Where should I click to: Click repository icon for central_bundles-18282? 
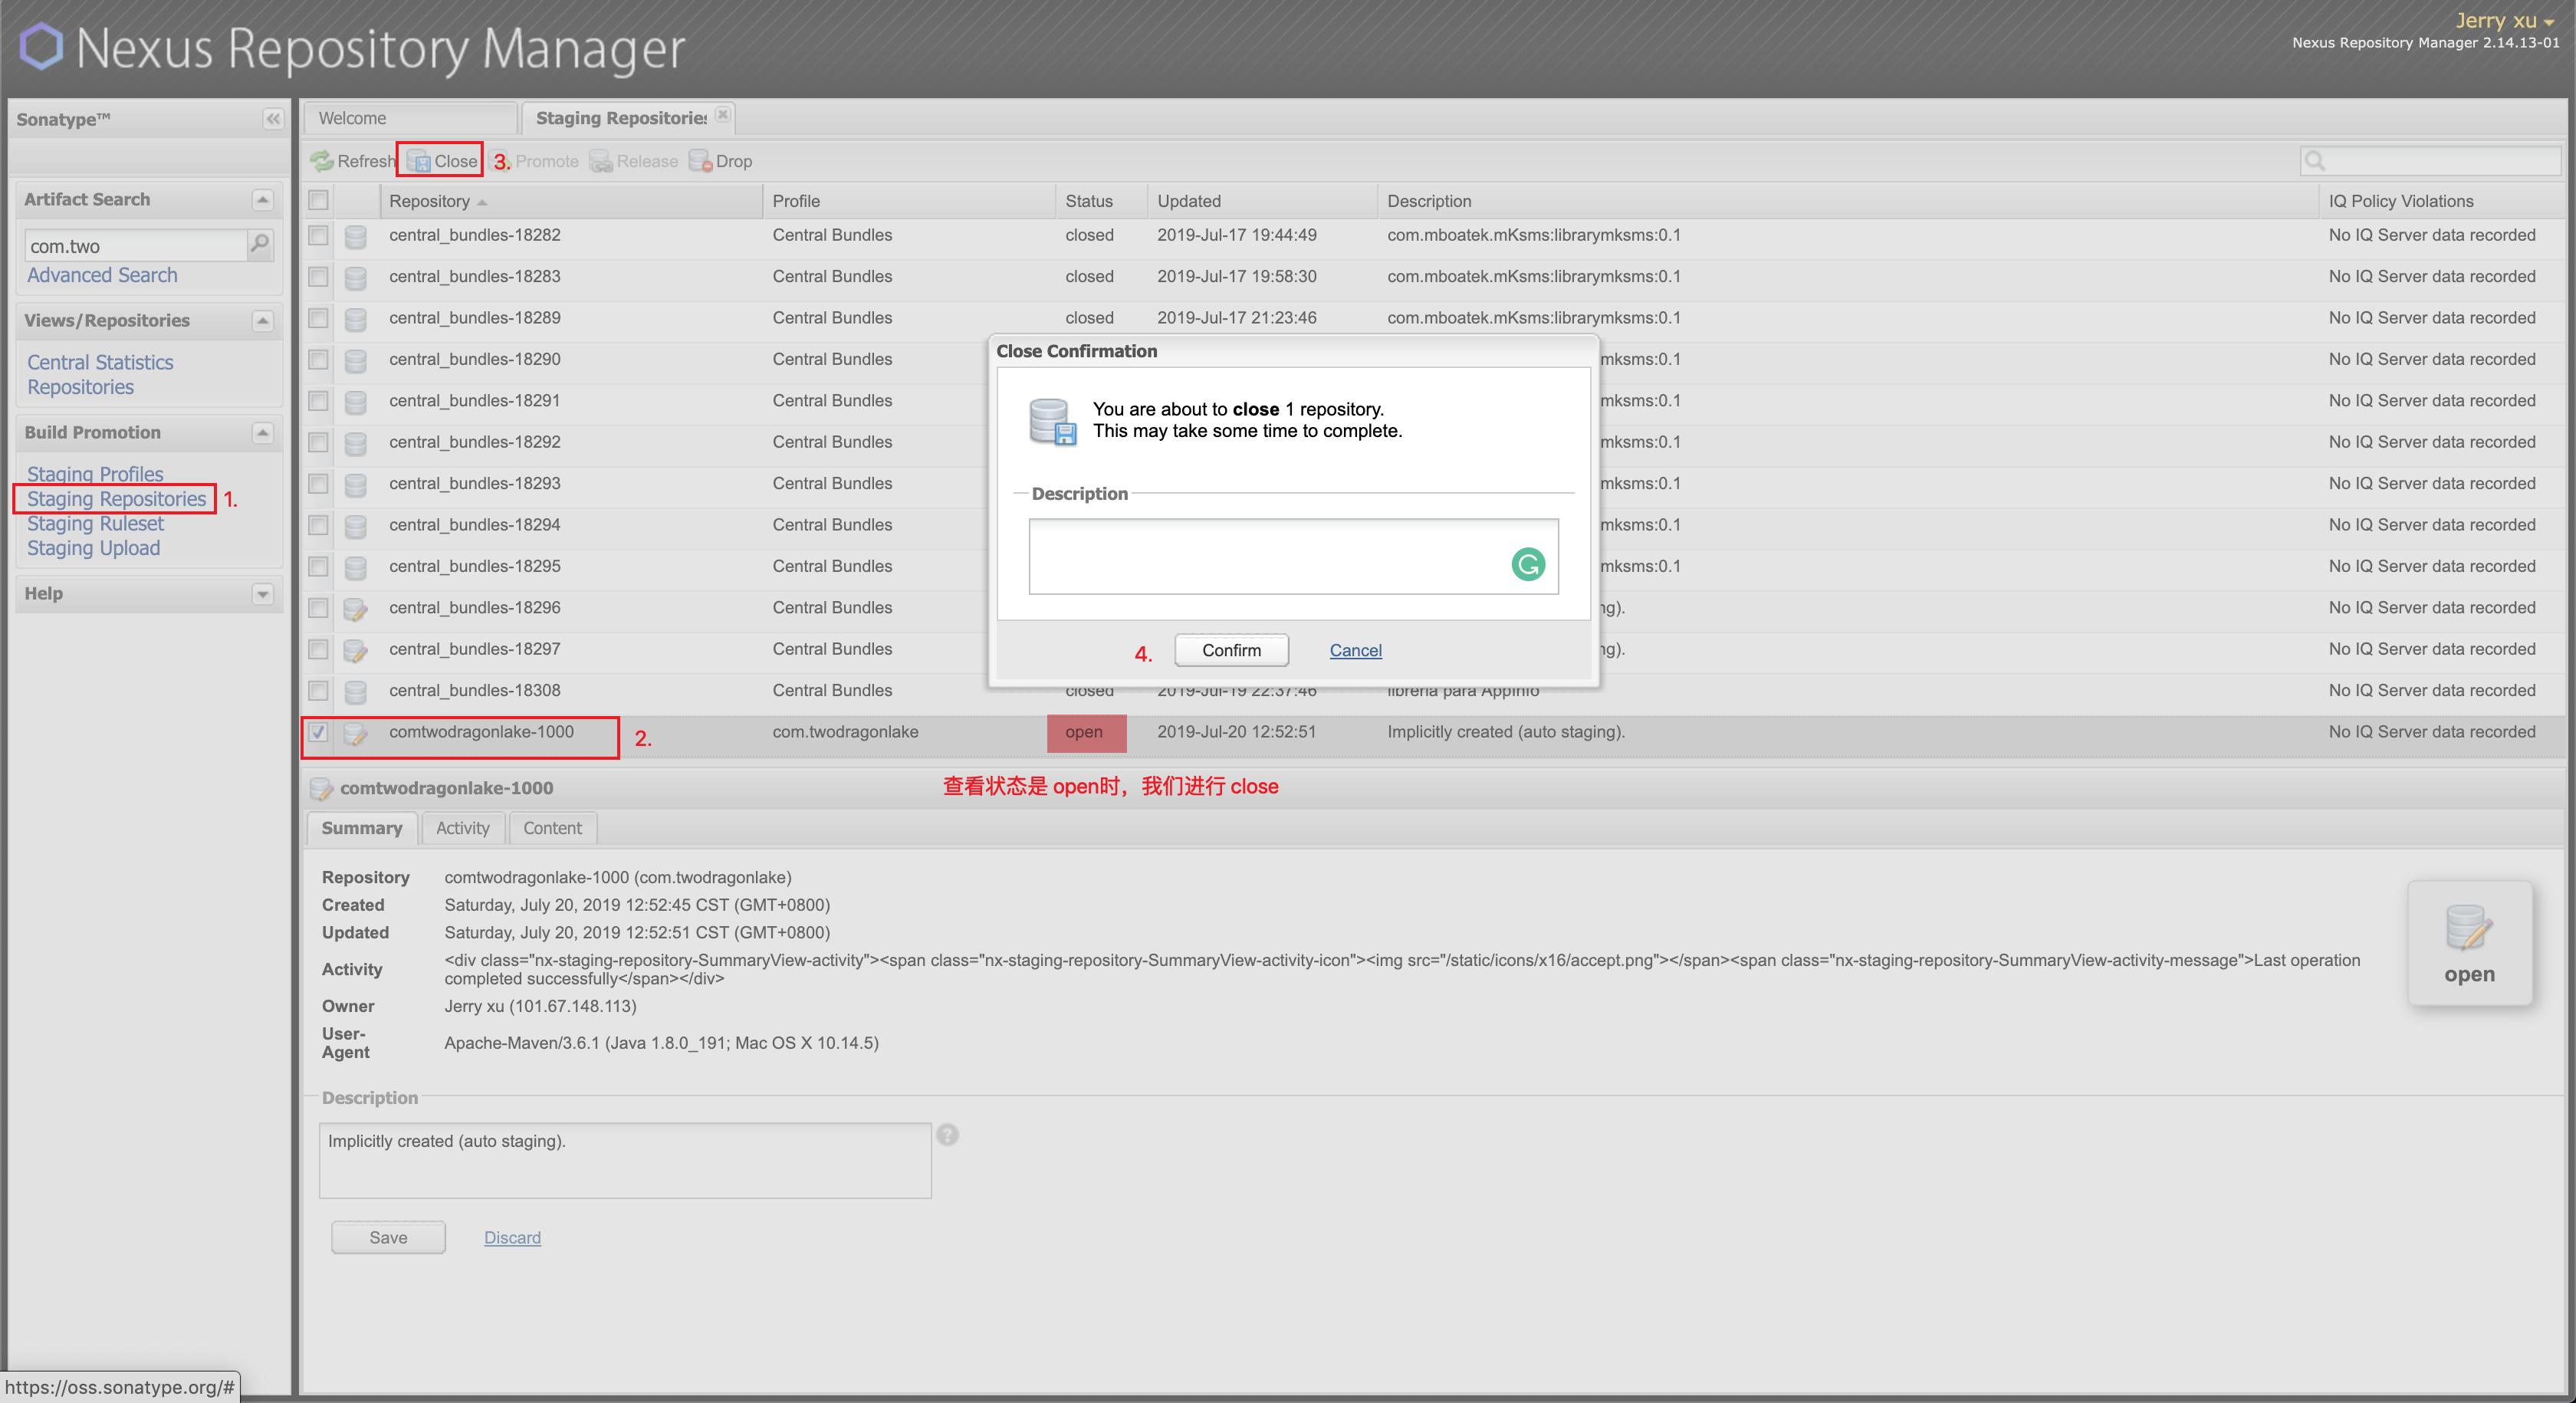tap(355, 236)
